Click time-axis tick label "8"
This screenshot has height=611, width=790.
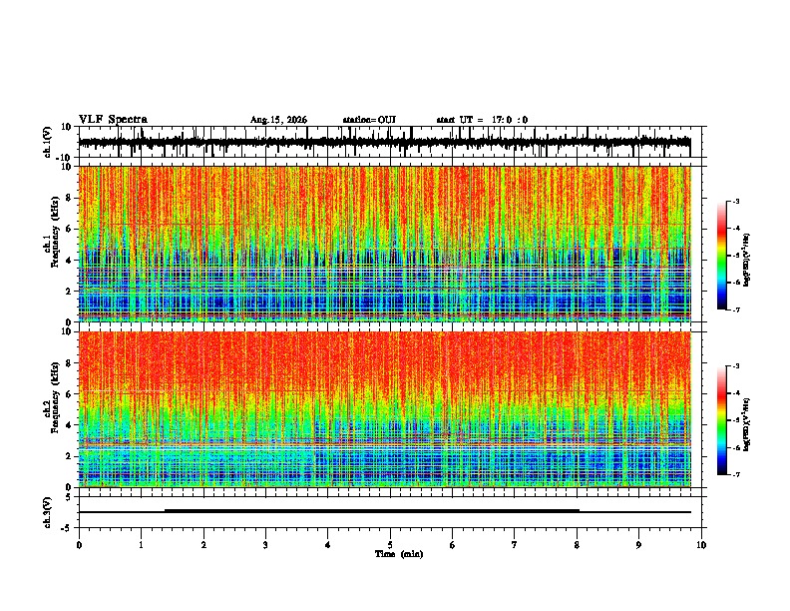click(x=577, y=545)
